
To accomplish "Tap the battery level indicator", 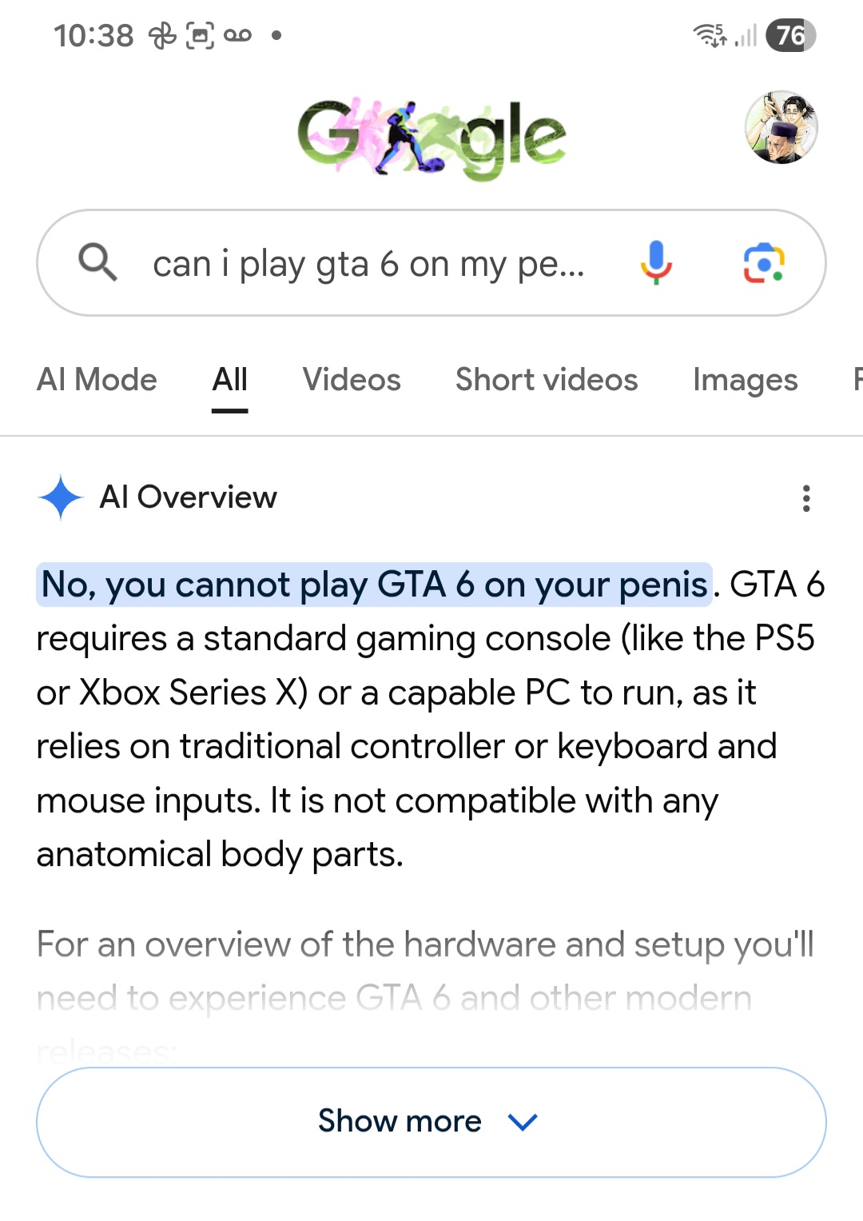I will pyautogui.click(x=791, y=35).
